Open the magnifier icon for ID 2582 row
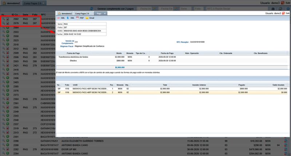 (x=4, y=19)
